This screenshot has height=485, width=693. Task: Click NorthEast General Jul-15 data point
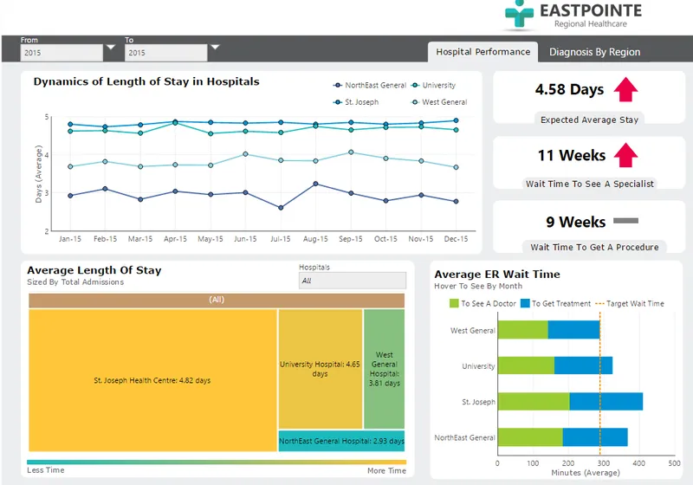(x=281, y=208)
